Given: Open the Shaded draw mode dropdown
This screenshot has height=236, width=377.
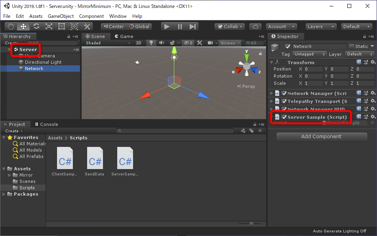Looking at the screenshot, I should (108, 43).
